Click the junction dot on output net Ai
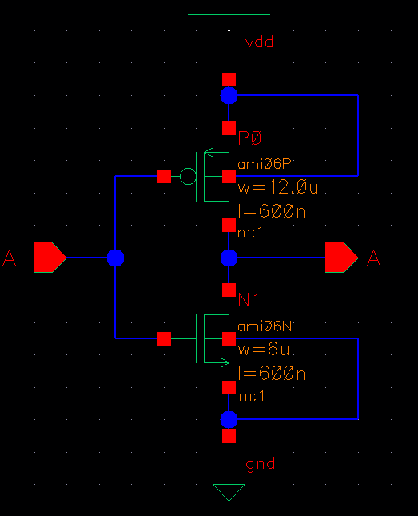The height and width of the screenshot is (516, 418). [229, 258]
